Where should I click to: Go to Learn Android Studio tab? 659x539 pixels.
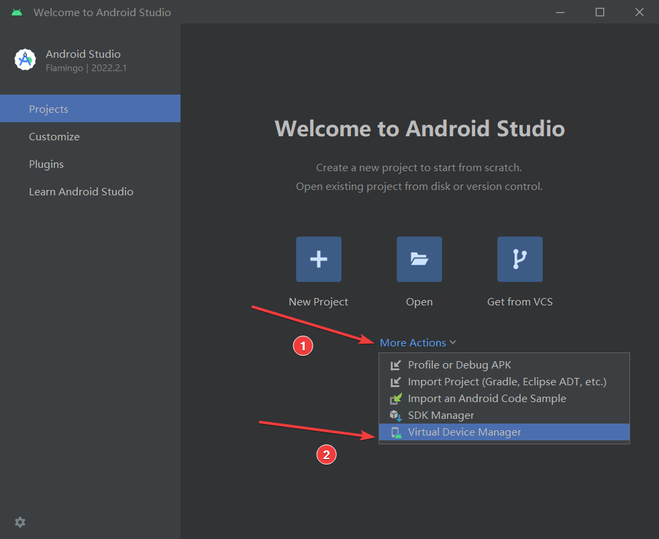91,192
